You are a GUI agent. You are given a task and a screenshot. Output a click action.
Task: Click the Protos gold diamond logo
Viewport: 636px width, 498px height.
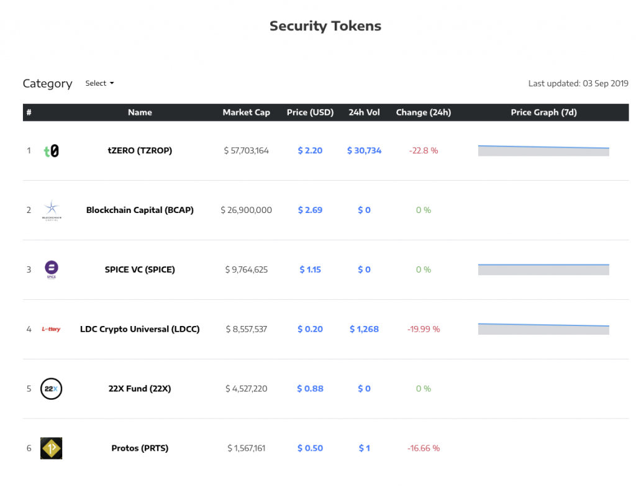click(x=51, y=448)
